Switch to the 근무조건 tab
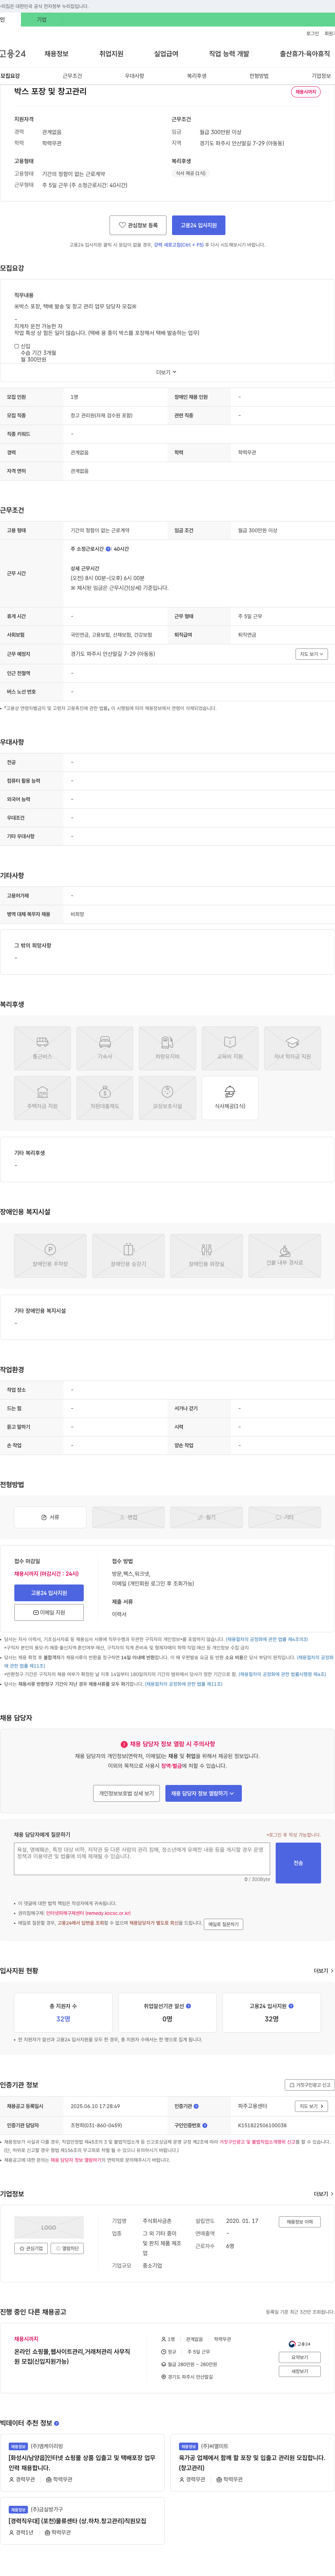The height and width of the screenshot is (2576, 335). (72, 76)
